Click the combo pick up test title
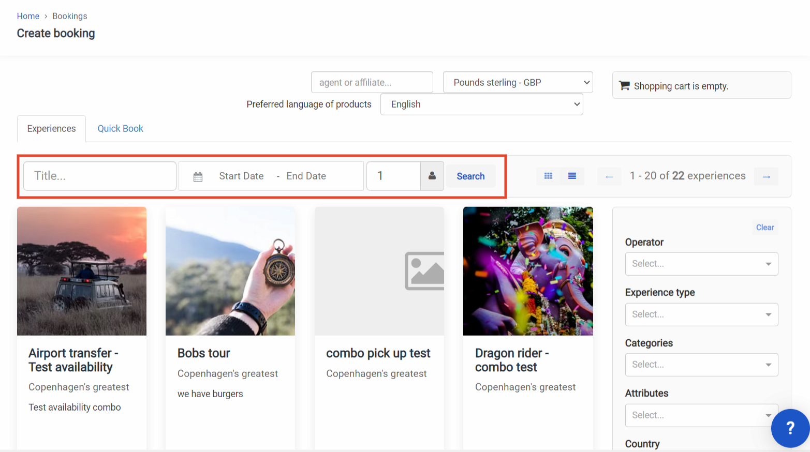The height and width of the screenshot is (452, 810). pos(378,353)
